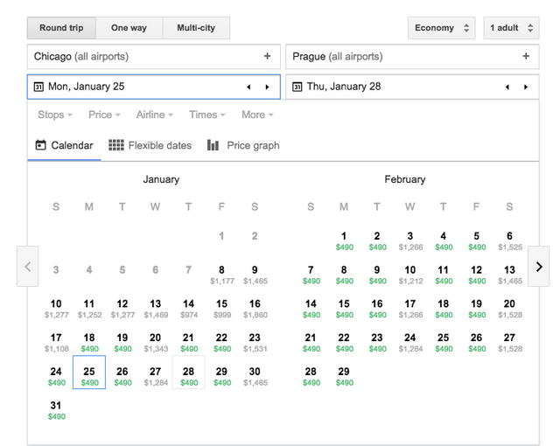
Task: Move return date back one day
Action: (x=507, y=87)
